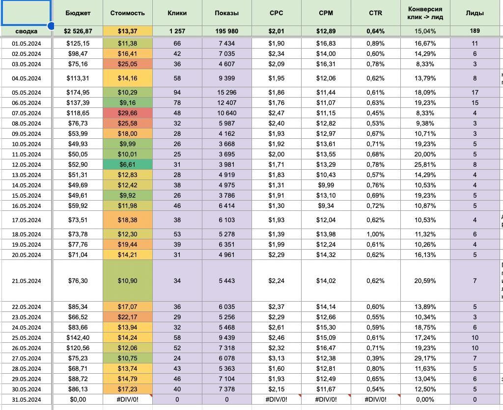Select the date cell 21.05.2024
Viewport: 503px width, 410px height.
pyautogui.click(x=27, y=281)
